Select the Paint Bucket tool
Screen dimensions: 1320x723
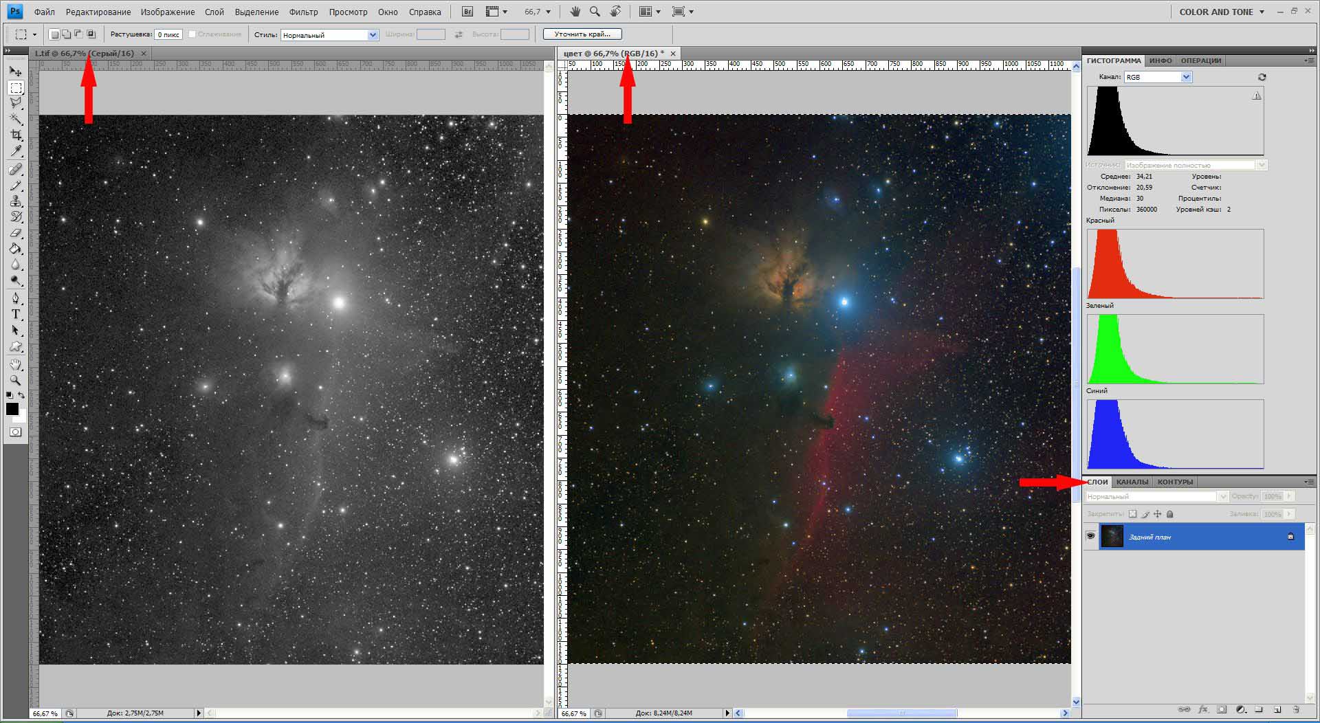15,249
